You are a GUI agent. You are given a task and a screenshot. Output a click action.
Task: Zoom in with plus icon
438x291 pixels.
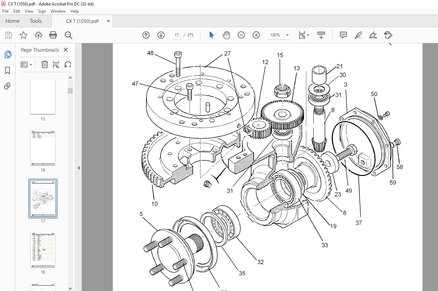pos(256,35)
